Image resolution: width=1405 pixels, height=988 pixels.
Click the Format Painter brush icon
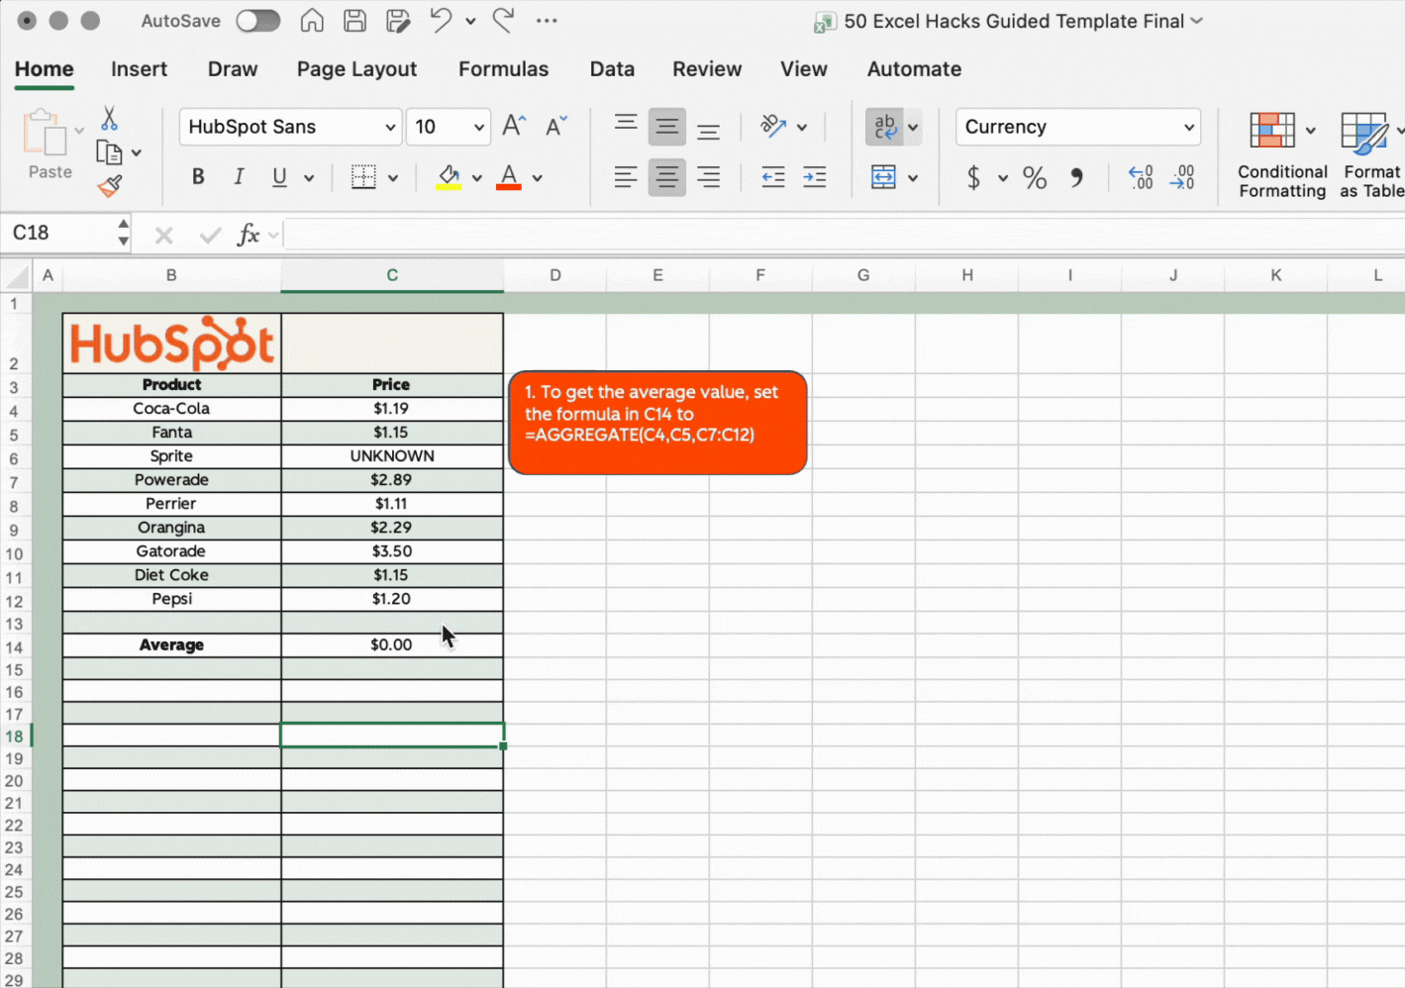[x=110, y=185]
